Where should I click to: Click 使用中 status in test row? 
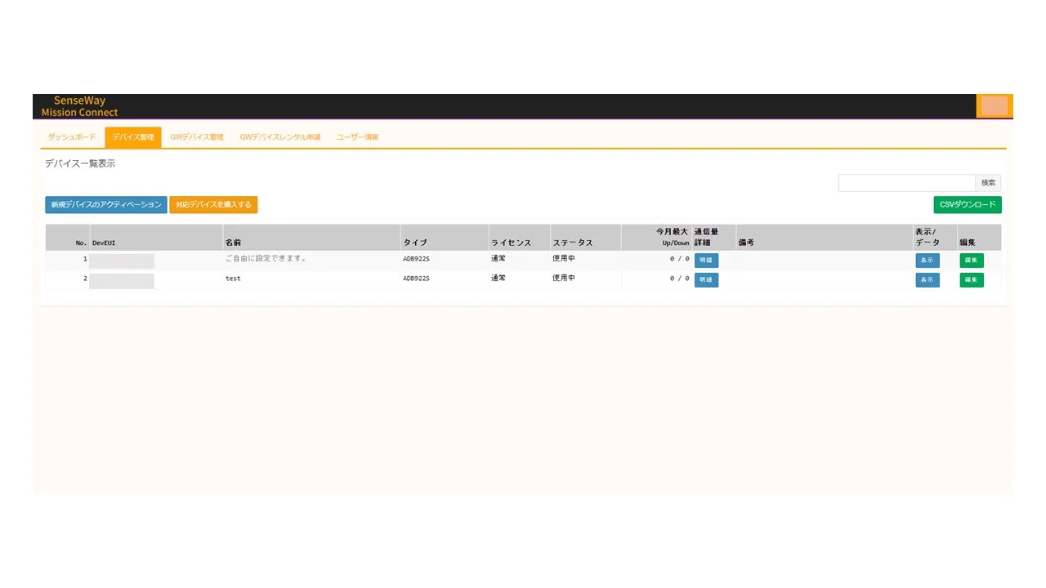564,278
